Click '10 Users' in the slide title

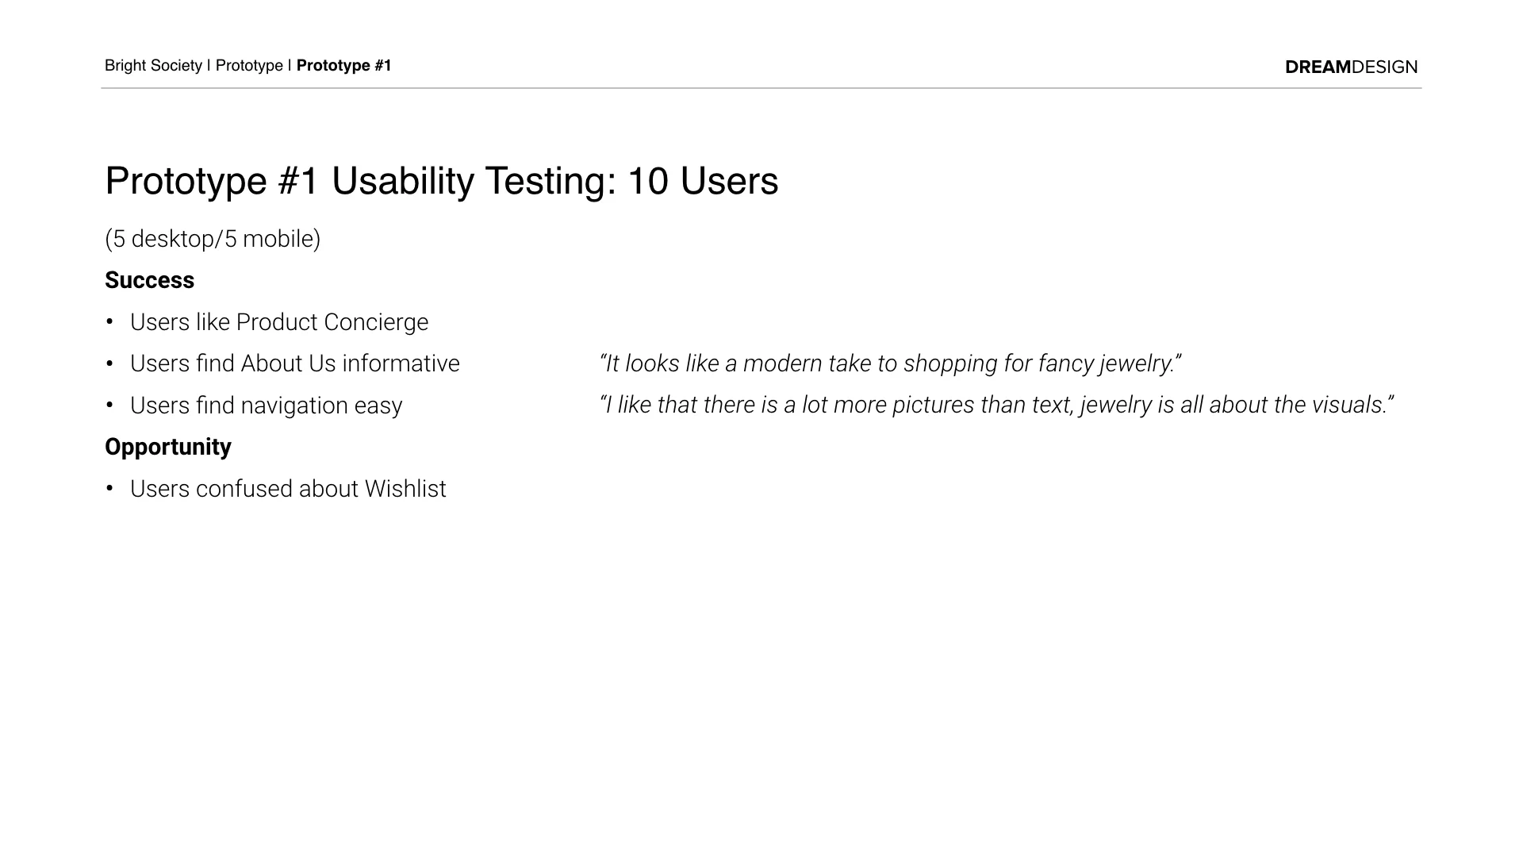tap(703, 181)
